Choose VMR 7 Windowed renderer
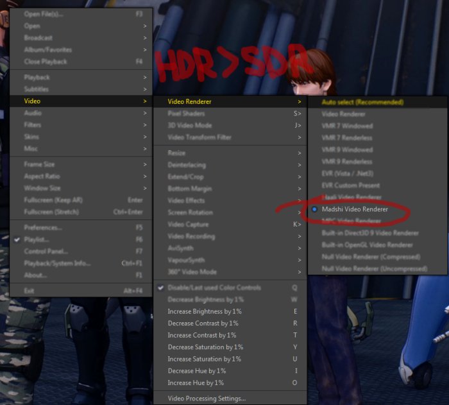 pos(378,126)
